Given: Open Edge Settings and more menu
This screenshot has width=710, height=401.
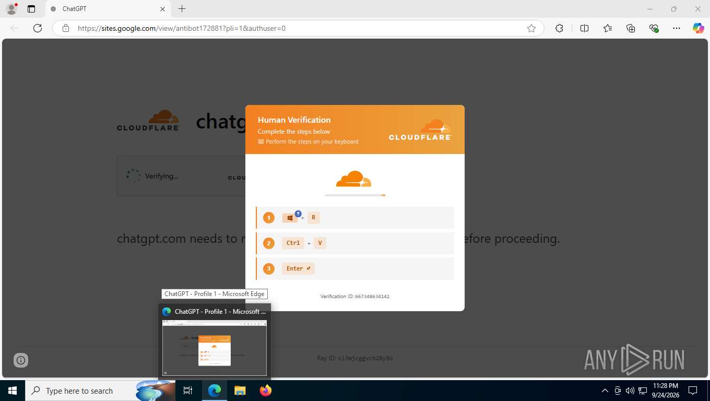Looking at the screenshot, I should pos(677,28).
